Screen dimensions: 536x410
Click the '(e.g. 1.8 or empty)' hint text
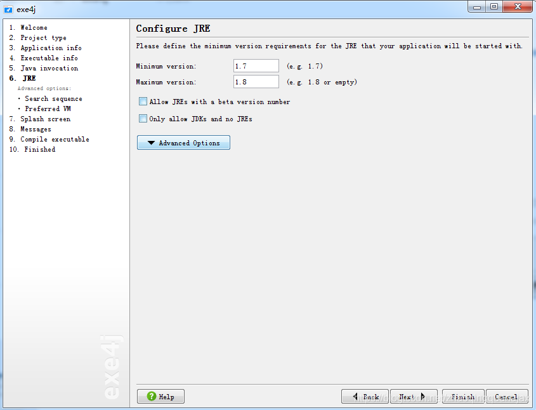(322, 82)
